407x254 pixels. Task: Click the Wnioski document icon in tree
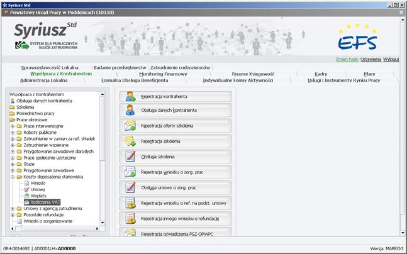click(26, 183)
